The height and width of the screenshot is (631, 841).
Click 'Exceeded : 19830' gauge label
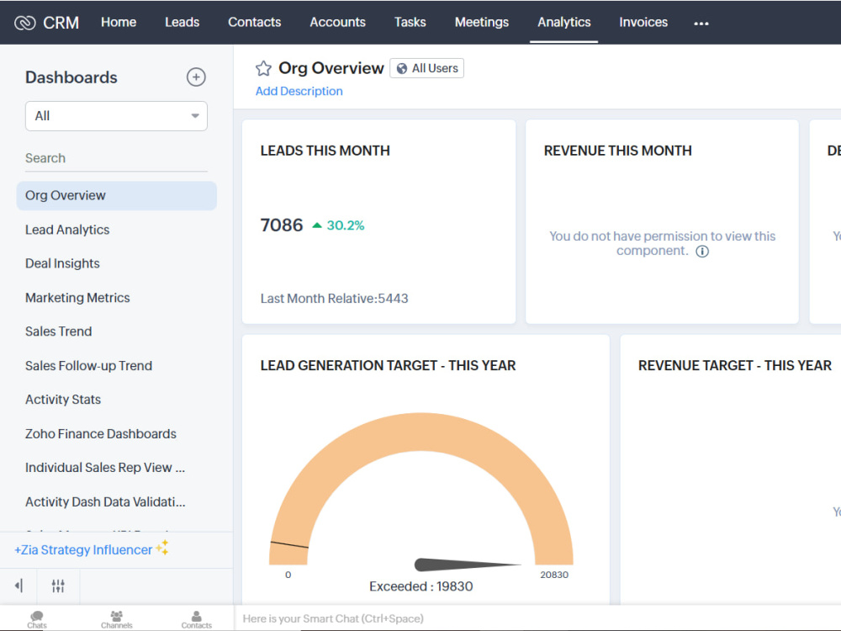421,586
